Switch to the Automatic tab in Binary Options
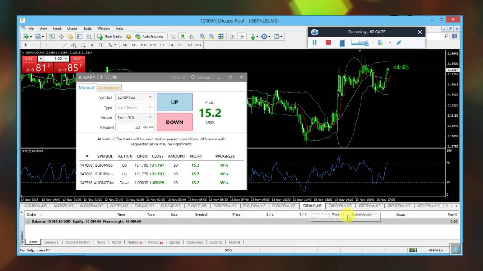Image resolution: width=483 pixels, height=271 pixels. pyautogui.click(x=109, y=88)
